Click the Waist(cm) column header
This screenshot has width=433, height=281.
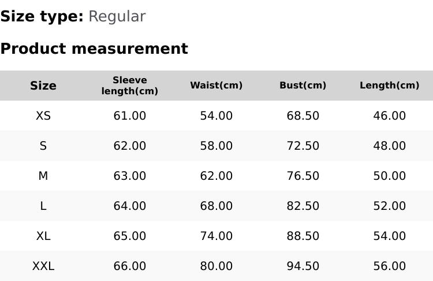coord(216,86)
